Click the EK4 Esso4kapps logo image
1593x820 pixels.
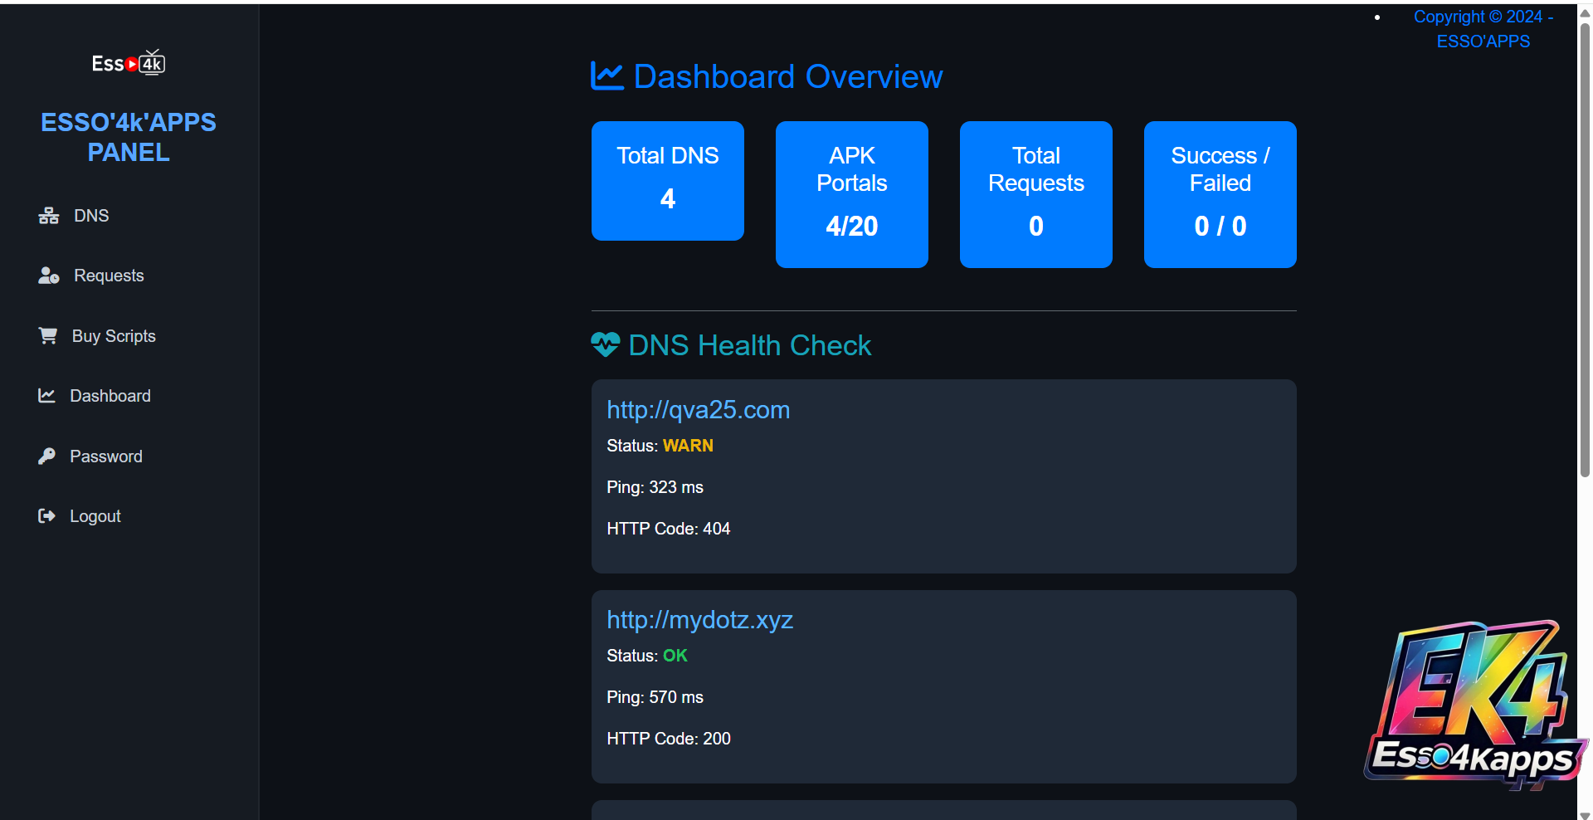click(x=1474, y=704)
